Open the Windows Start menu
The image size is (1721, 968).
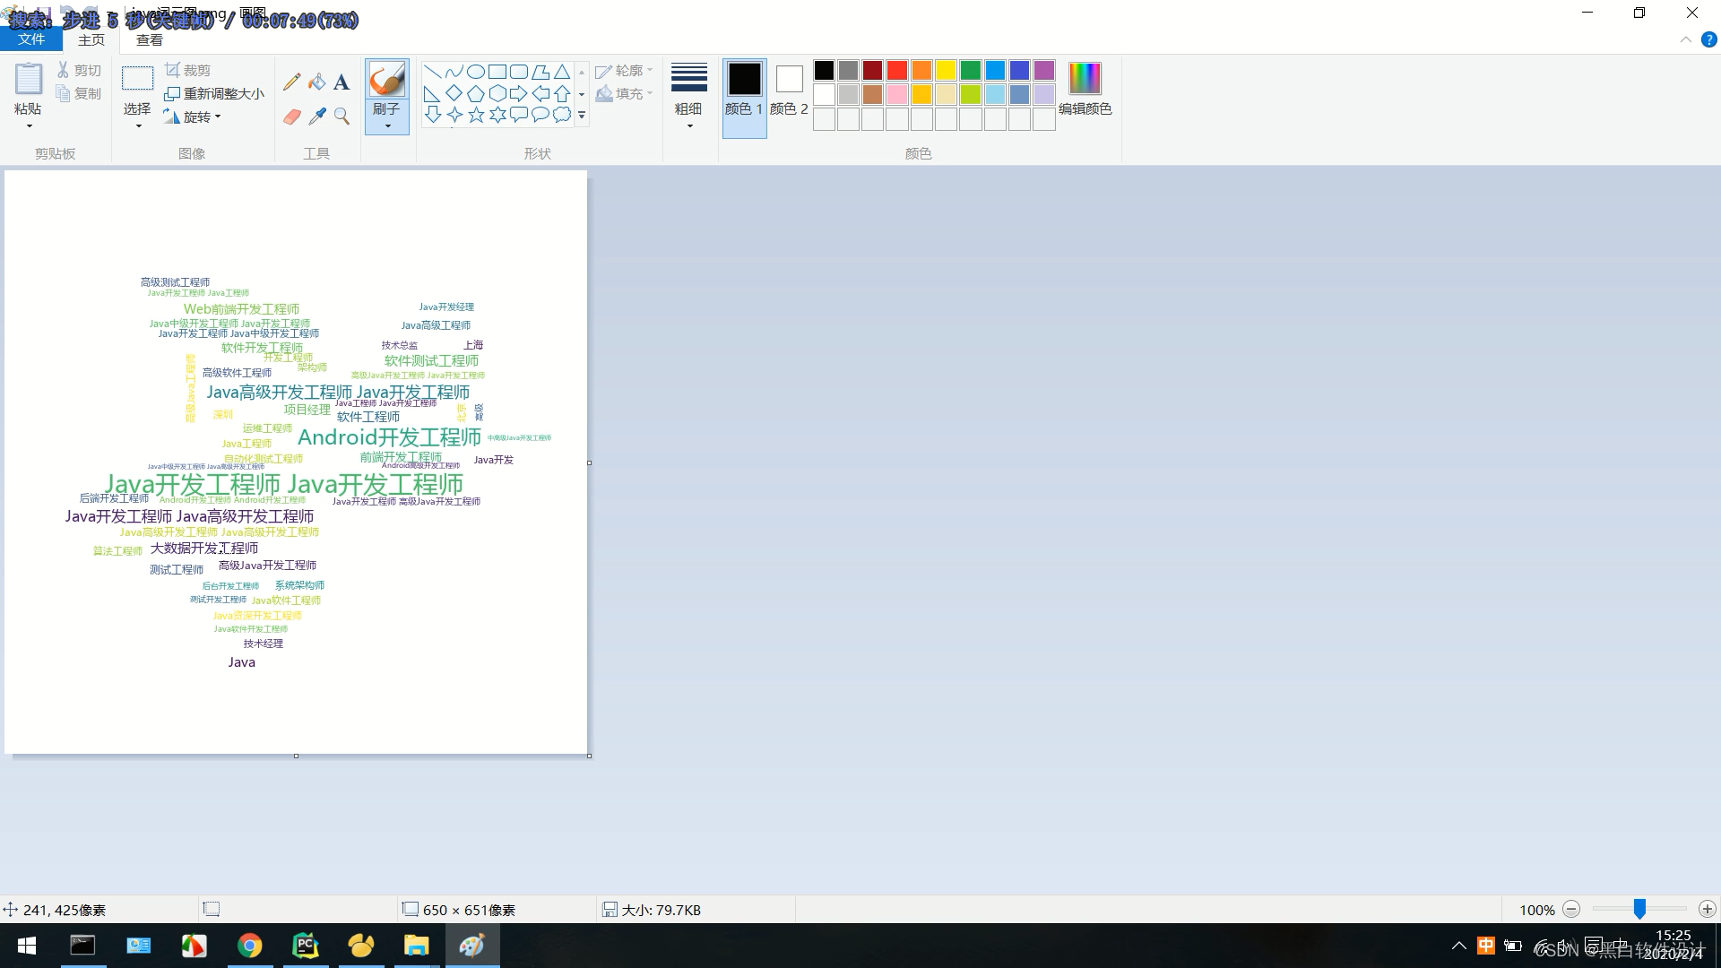click(x=27, y=946)
